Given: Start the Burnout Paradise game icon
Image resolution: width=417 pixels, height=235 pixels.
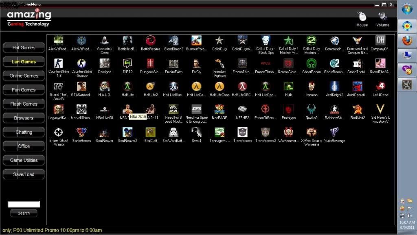Looking at the screenshot, I should (197, 41).
